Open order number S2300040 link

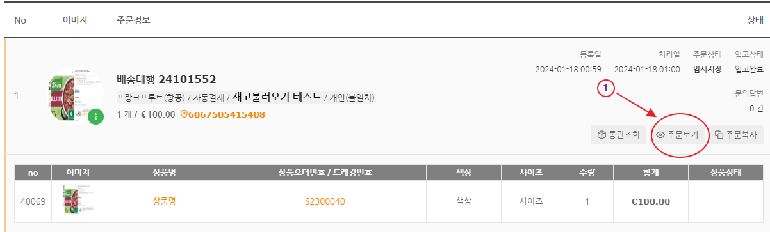pyautogui.click(x=325, y=201)
